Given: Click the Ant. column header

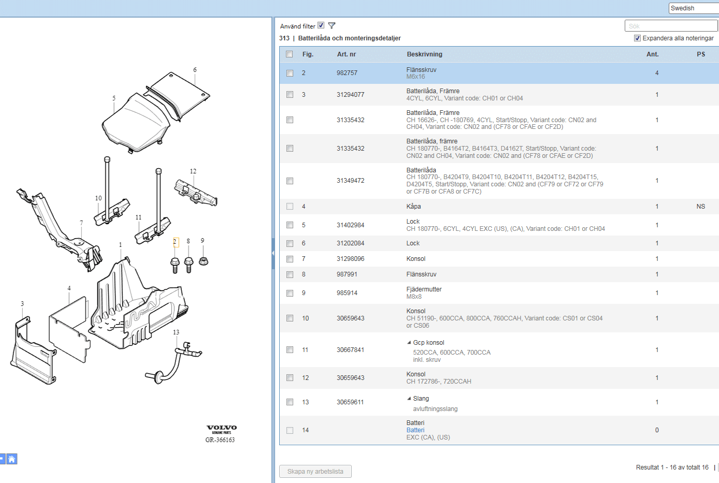Looking at the screenshot, I should (653, 54).
